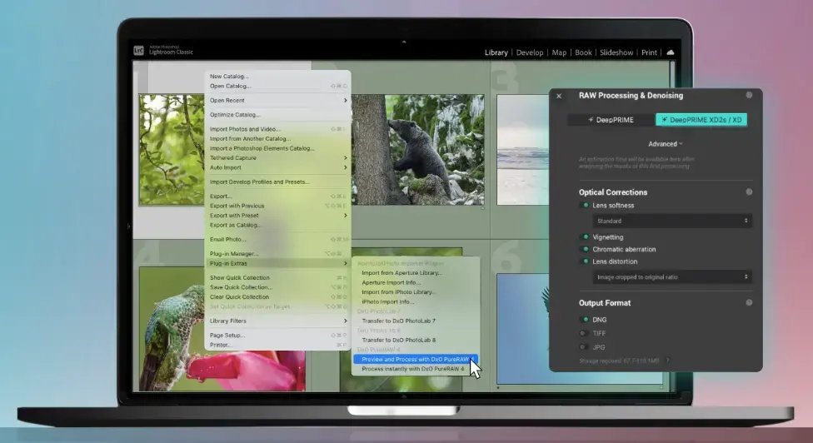Close the RAW Processing & Denoising panel

[559, 96]
